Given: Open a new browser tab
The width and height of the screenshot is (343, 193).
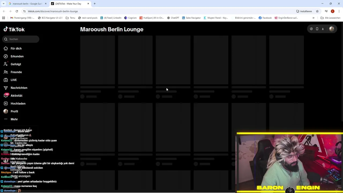Looking at the screenshot, I should (x=95, y=4).
